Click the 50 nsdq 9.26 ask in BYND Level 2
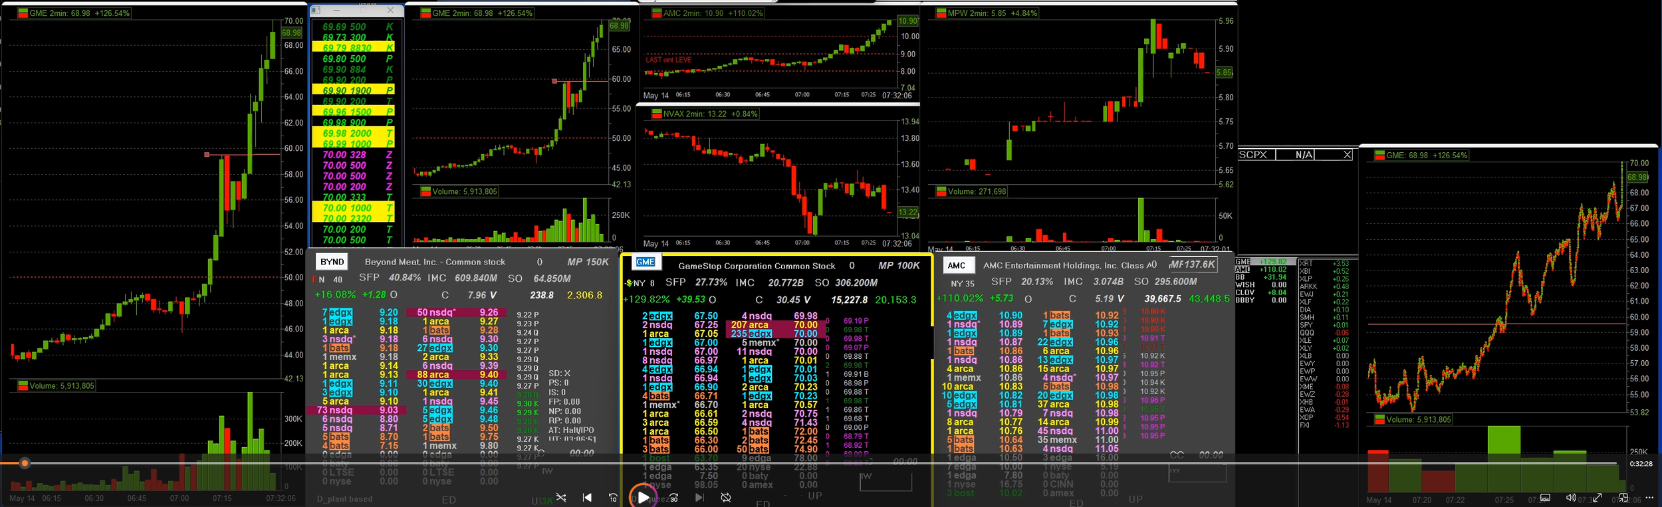This screenshot has width=1662, height=507. click(x=457, y=312)
